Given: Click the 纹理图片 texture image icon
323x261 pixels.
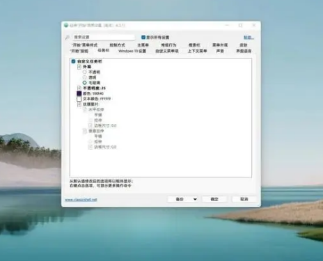Looking at the screenshot, I should coord(79,104).
